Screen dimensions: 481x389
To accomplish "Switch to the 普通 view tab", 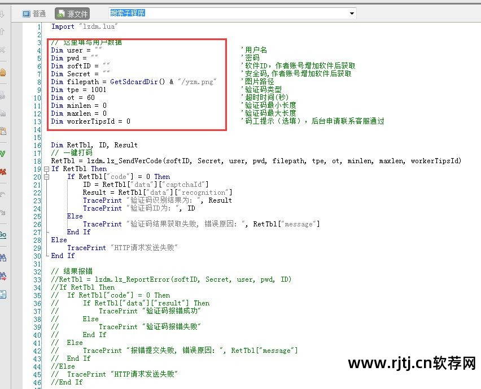I will (34, 14).
